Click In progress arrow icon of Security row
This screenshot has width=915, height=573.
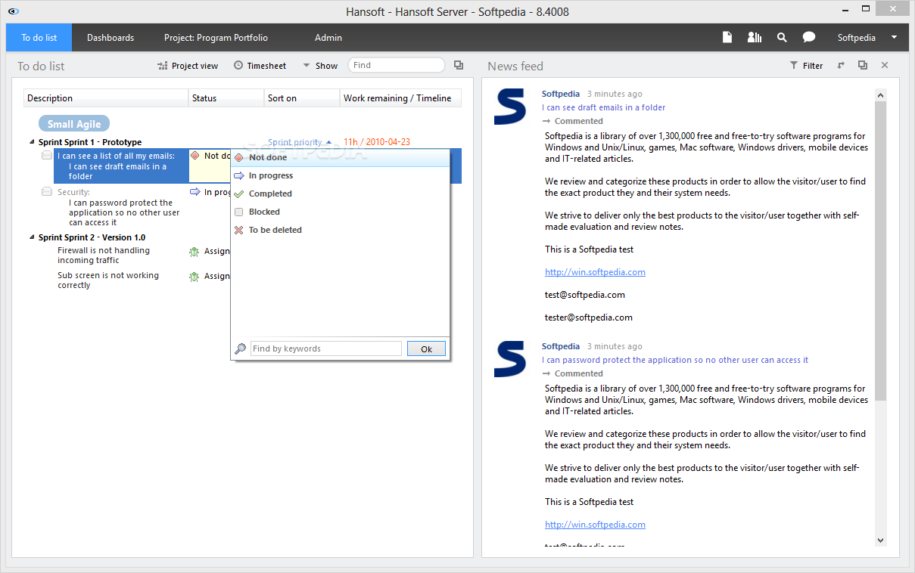(195, 192)
